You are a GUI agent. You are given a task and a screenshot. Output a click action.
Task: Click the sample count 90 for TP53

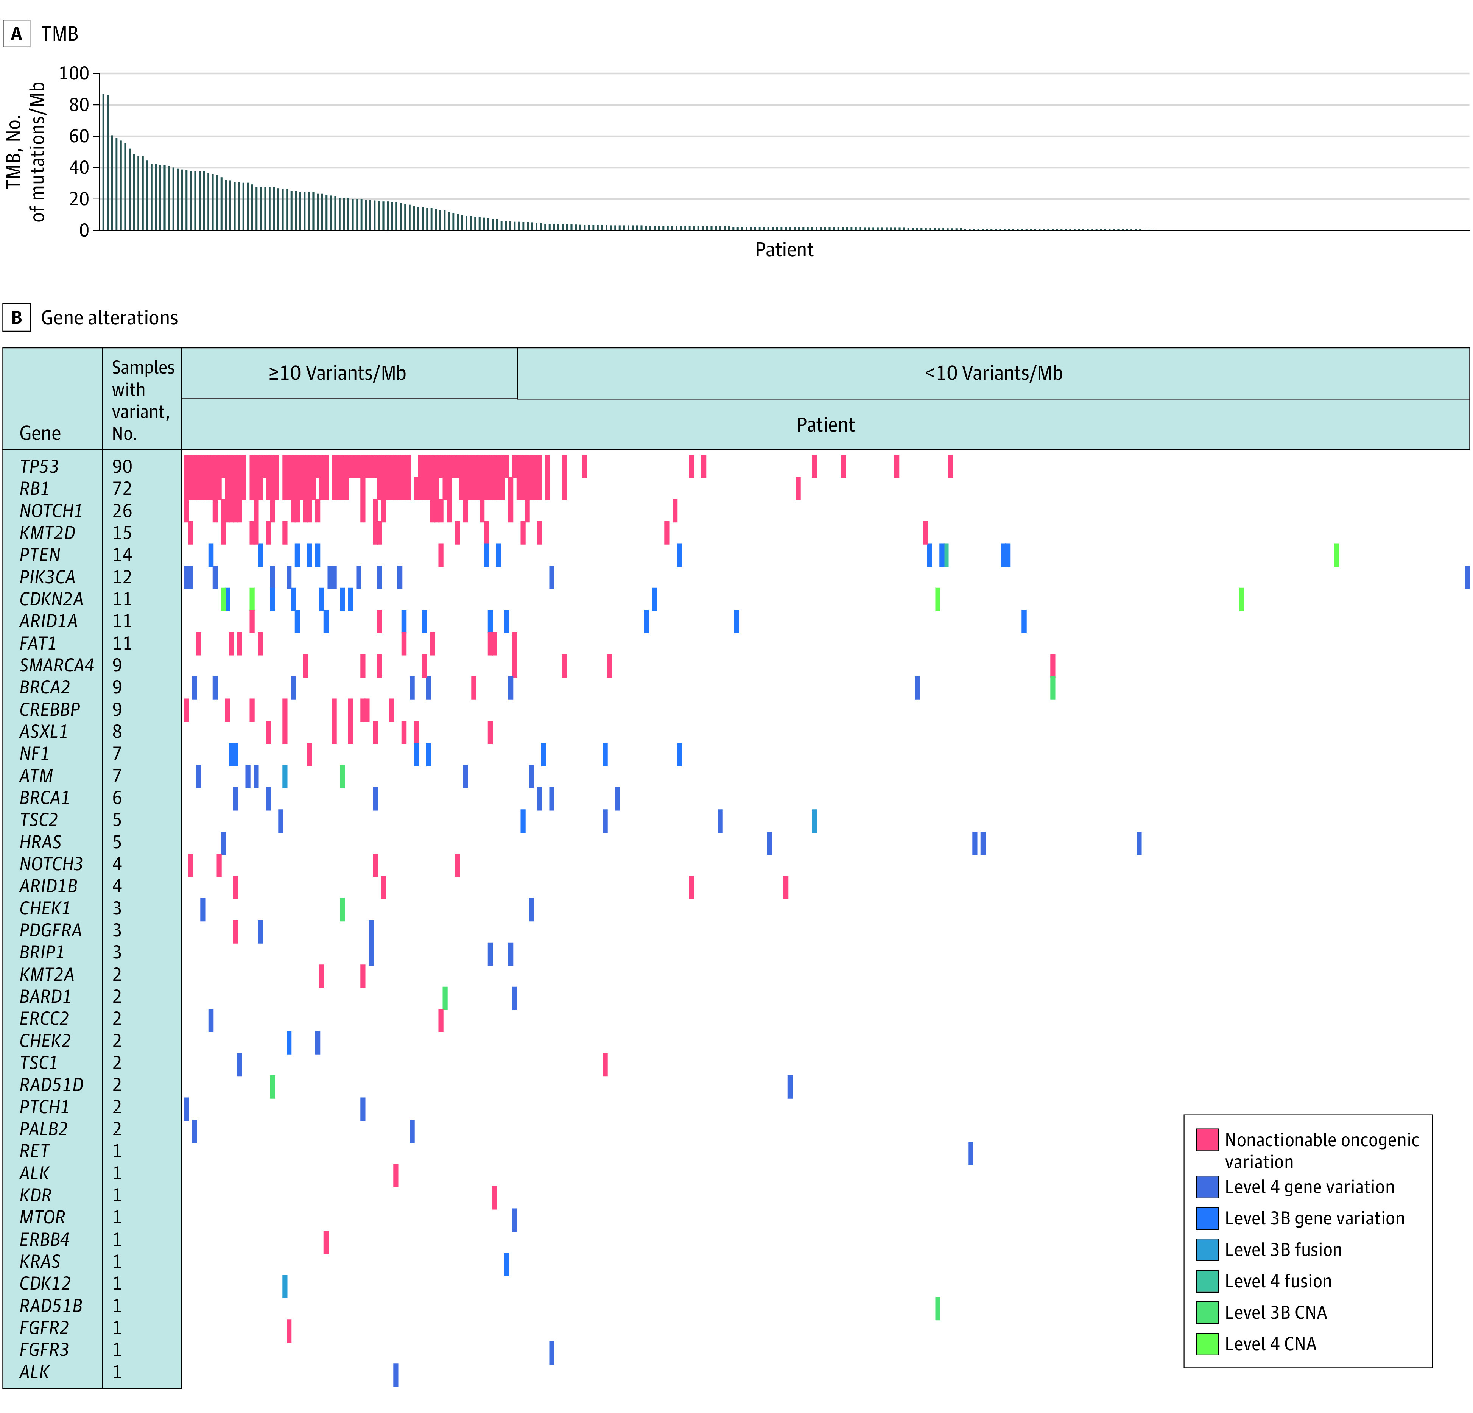[122, 467]
